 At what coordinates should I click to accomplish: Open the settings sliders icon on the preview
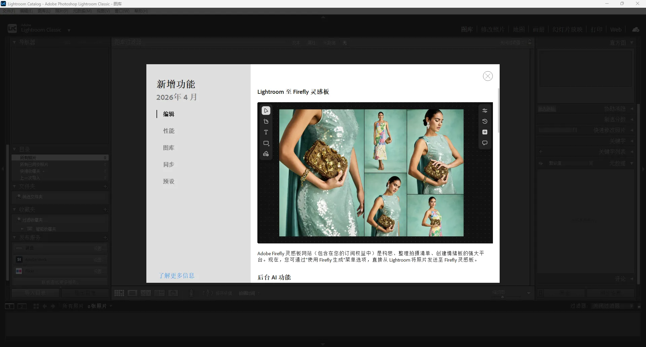tap(485, 110)
